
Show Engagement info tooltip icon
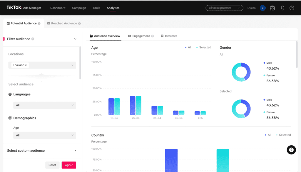[x=153, y=36]
